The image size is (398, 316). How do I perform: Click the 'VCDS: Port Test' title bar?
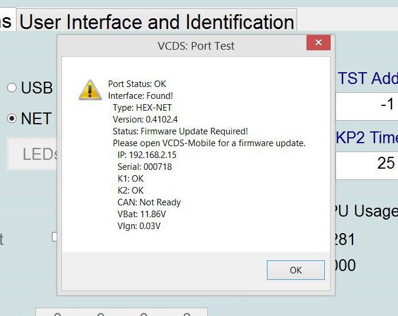click(195, 46)
